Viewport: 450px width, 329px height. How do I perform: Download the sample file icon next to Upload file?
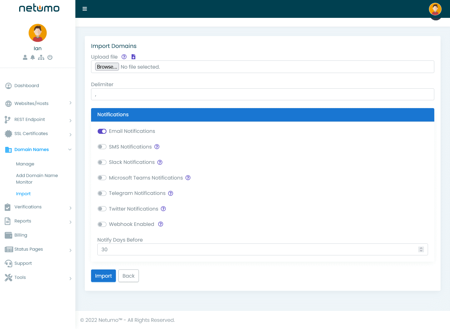tap(133, 57)
